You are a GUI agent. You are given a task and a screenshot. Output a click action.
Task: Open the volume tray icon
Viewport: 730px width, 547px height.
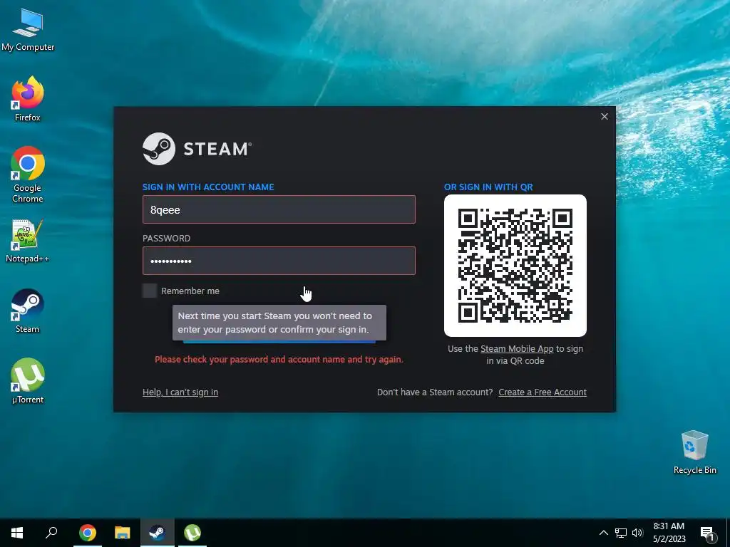[x=637, y=533]
